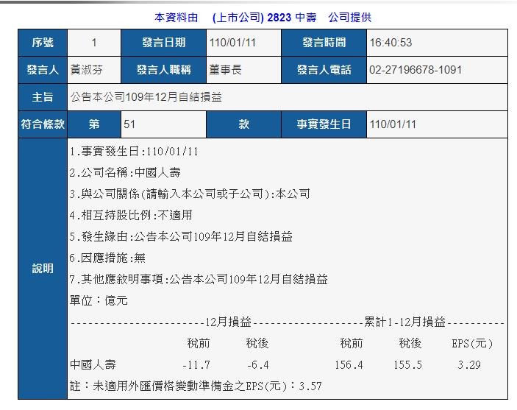Click 稅後 under 12月損益
Image resolution: width=517 pixels, height=410 pixels.
[x=257, y=343]
